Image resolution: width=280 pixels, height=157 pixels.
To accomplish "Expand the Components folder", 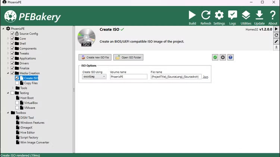I will (8, 48).
